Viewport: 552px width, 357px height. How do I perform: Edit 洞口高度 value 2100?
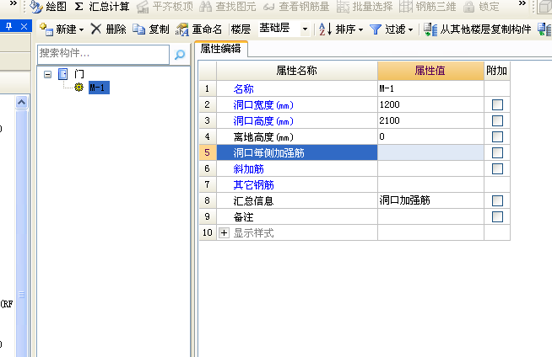pyautogui.click(x=430, y=120)
